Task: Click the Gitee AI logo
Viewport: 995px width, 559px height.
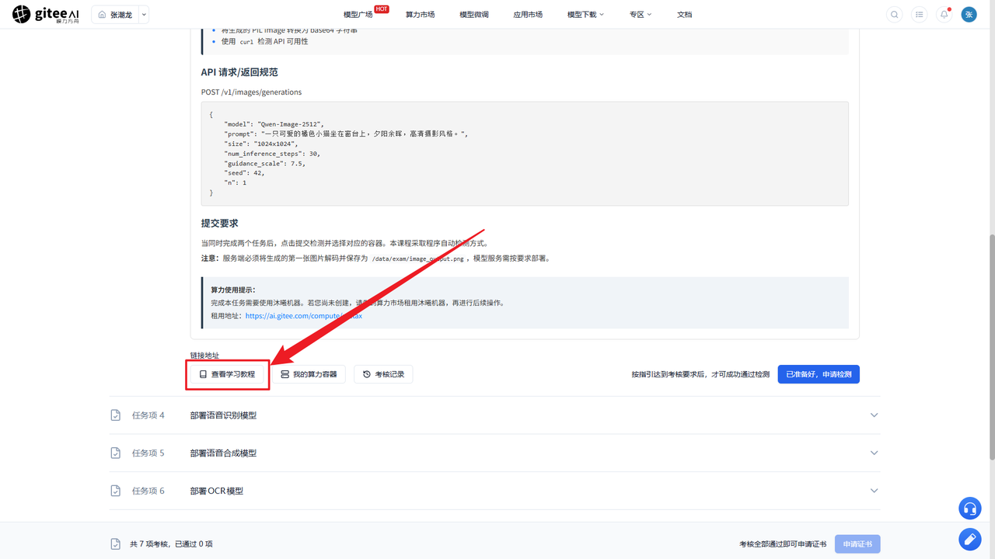Action: pyautogui.click(x=45, y=14)
